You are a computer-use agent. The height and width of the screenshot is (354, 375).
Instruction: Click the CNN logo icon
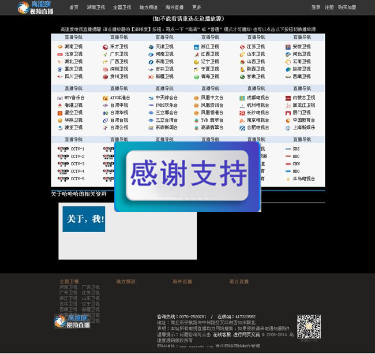288,164
